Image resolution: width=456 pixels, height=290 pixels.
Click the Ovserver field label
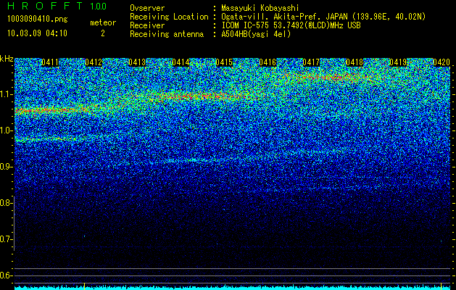coord(147,8)
